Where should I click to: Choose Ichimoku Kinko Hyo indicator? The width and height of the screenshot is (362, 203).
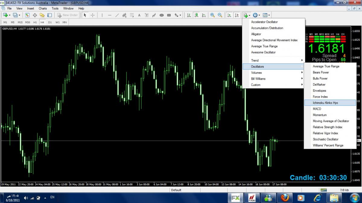[325, 103]
